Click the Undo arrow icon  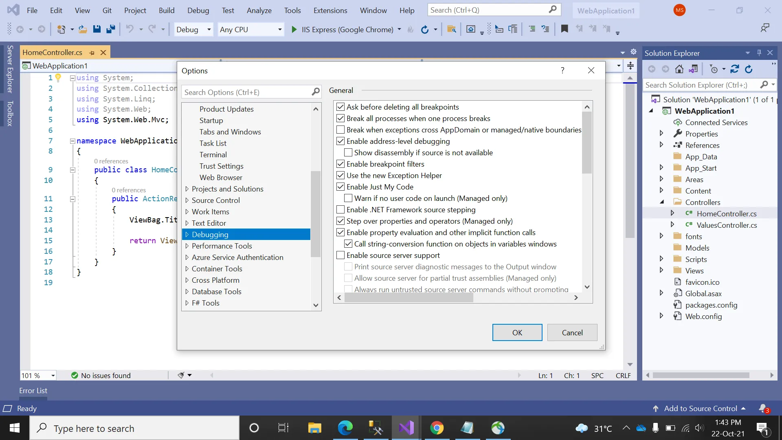130,29
